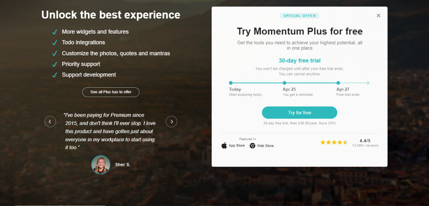Viewport: 429px width, 206px height.
Task: Click the Web Store label
Action: point(265,146)
